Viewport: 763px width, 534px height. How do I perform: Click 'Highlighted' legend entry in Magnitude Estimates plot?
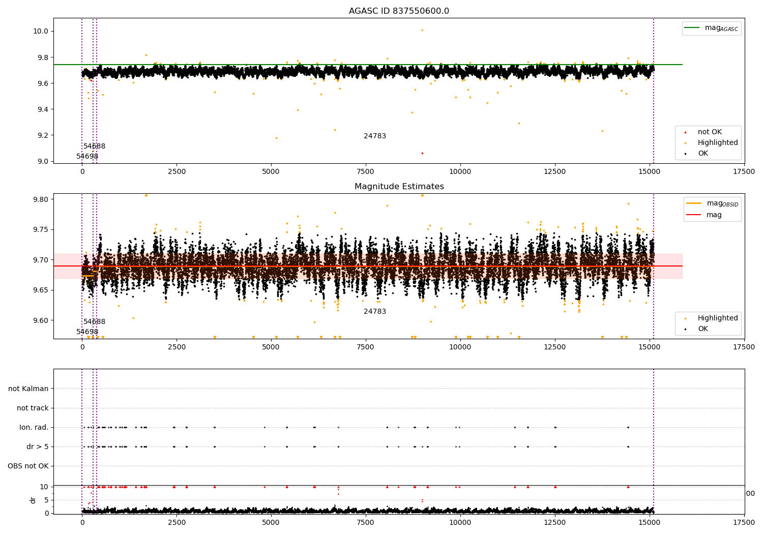[717, 318]
